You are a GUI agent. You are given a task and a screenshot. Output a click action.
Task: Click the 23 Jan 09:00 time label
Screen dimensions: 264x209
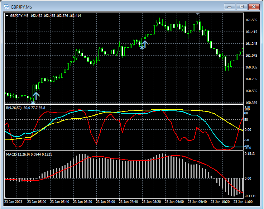174,202
